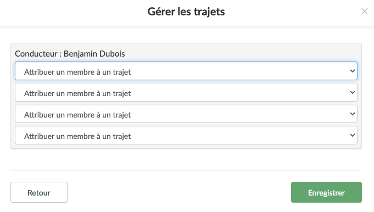Click the Retour button
This screenshot has width=374, height=212.
(39, 192)
